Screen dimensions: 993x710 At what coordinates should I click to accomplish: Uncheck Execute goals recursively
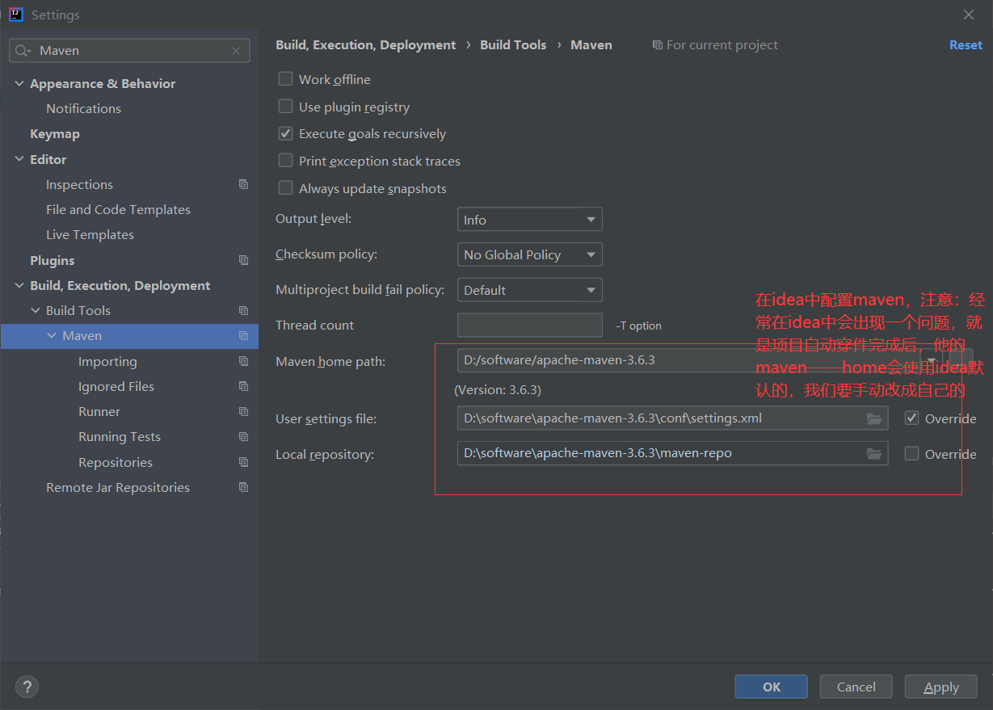tap(285, 134)
